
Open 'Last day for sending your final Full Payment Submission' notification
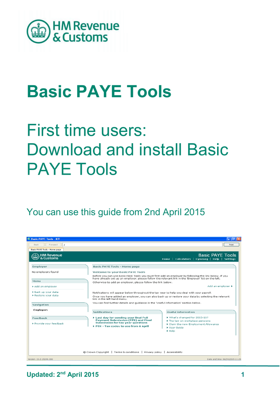coord(123,320)
